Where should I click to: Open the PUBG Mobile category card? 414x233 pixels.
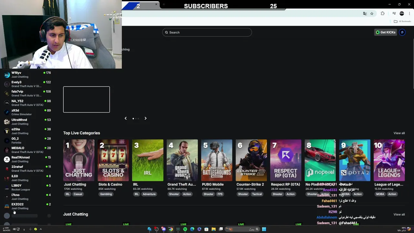[217, 160]
